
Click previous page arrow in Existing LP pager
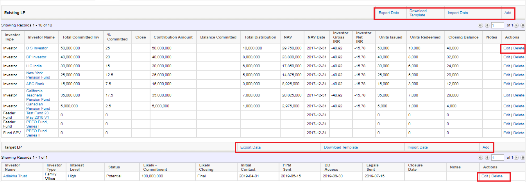coord(487,25)
